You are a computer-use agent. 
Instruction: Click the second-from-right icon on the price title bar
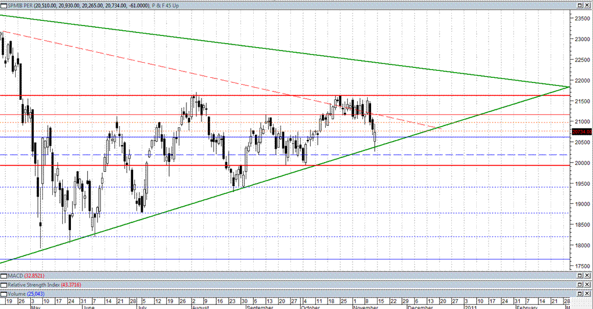pos(579,4)
